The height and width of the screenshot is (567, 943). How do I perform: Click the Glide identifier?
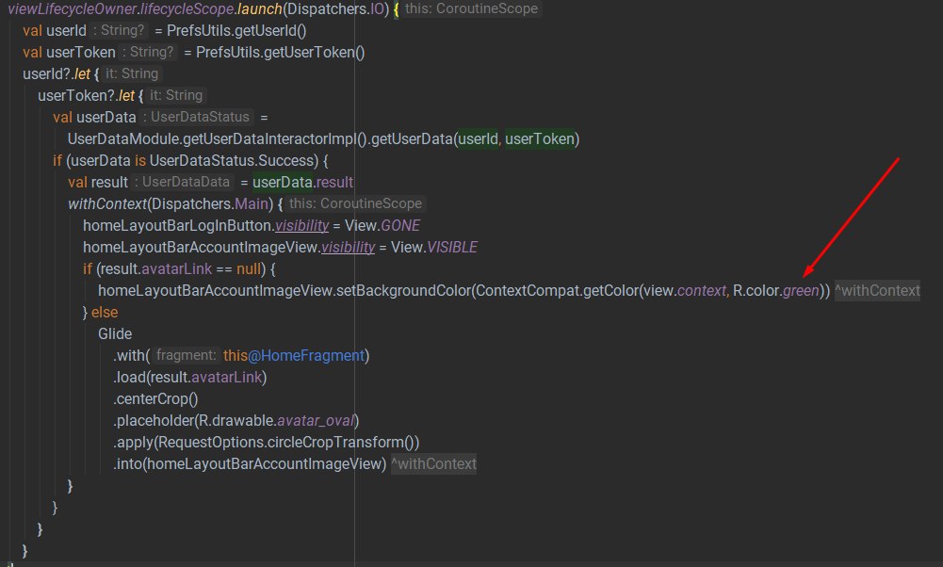point(115,333)
